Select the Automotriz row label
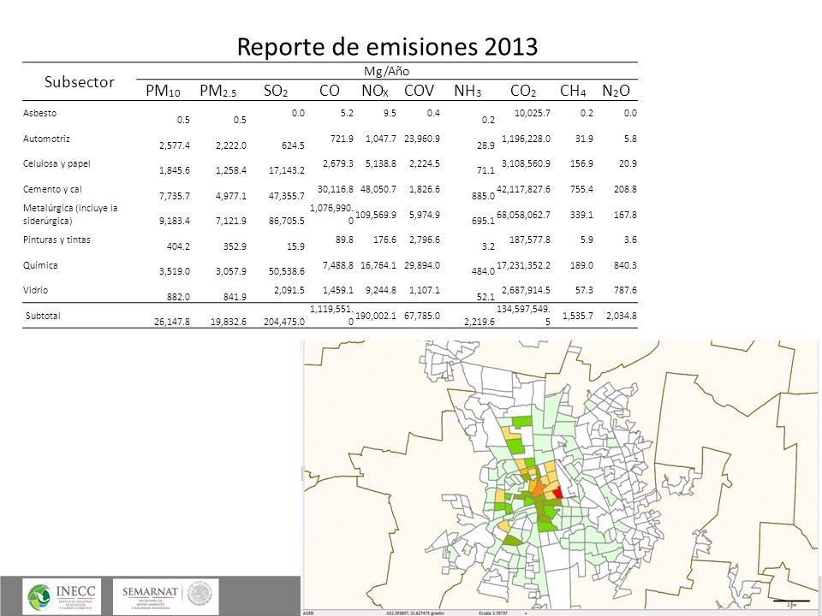The width and height of the screenshot is (822, 616). click(x=46, y=139)
